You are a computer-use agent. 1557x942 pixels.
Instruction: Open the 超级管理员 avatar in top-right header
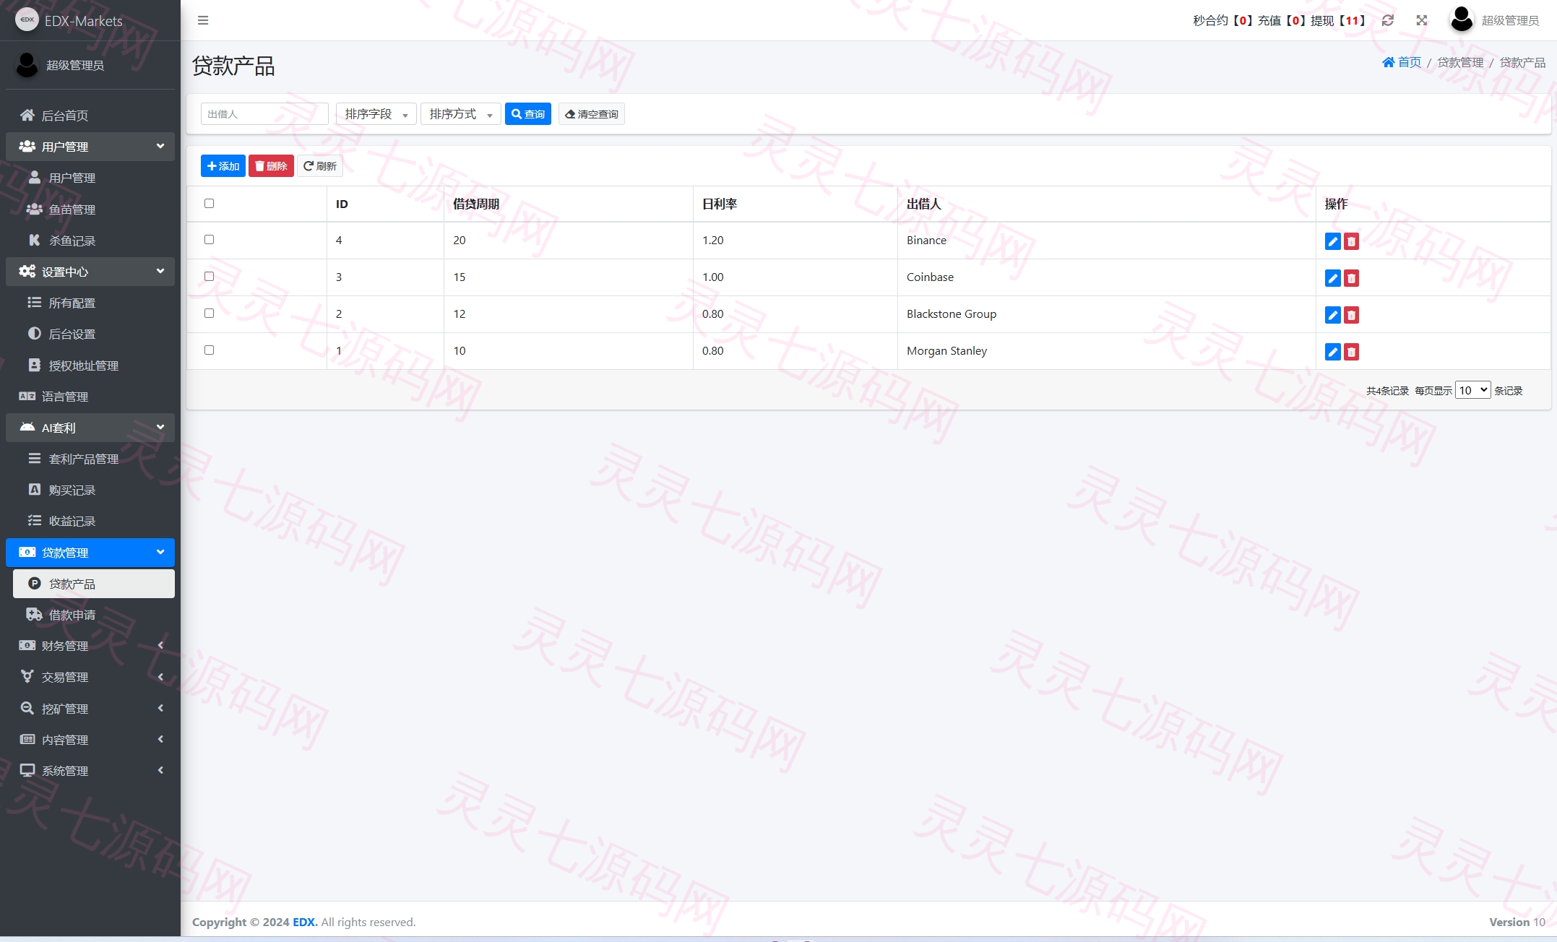tap(1462, 20)
